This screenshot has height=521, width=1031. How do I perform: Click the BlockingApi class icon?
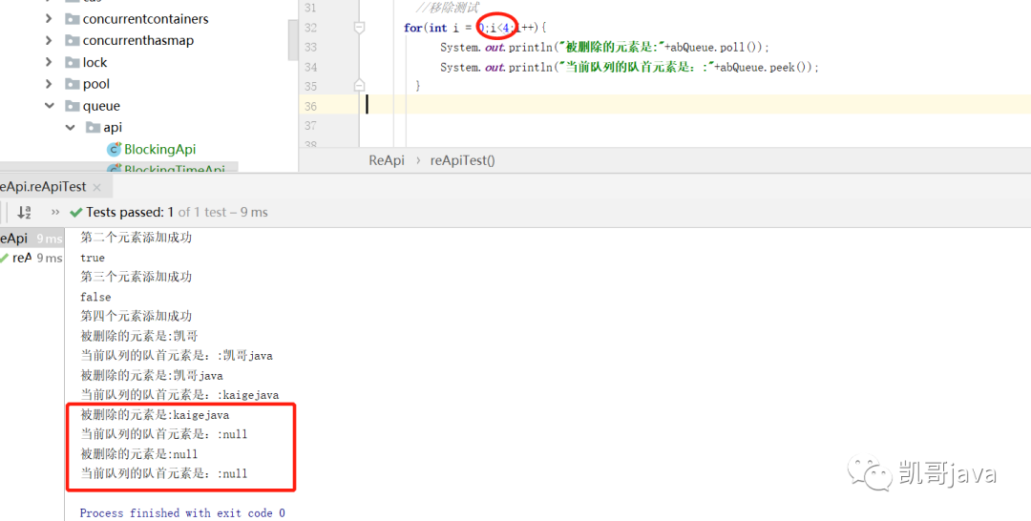(114, 150)
